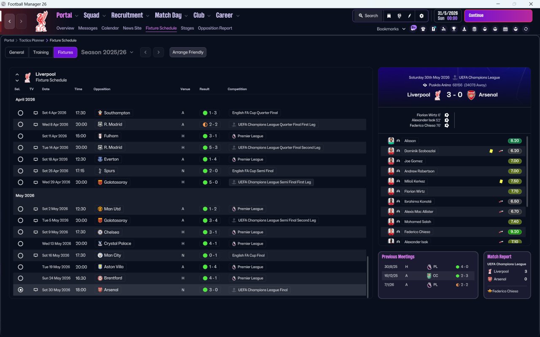Click the training cone bookmark icon
Viewport: 540px width, 337px height.
click(x=464, y=29)
